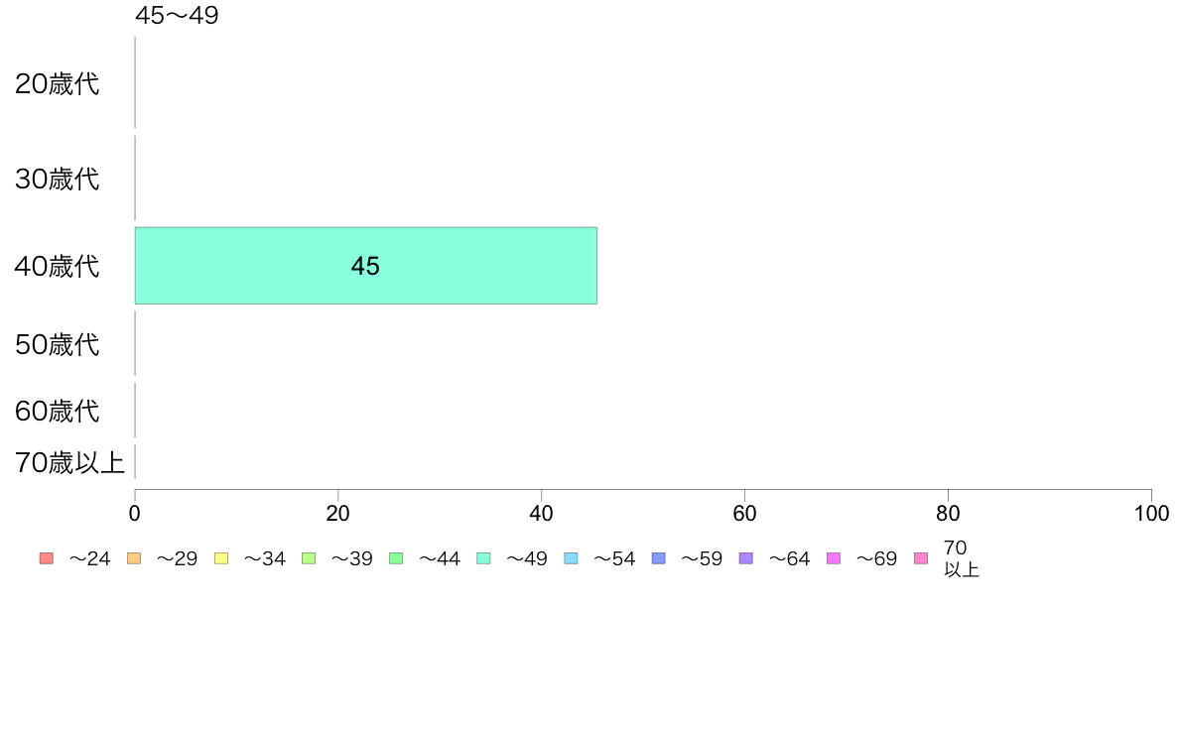The width and height of the screenshot is (1179, 730).
Task: Click the sky blue ~54 legend swatch
Action: point(572,557)
